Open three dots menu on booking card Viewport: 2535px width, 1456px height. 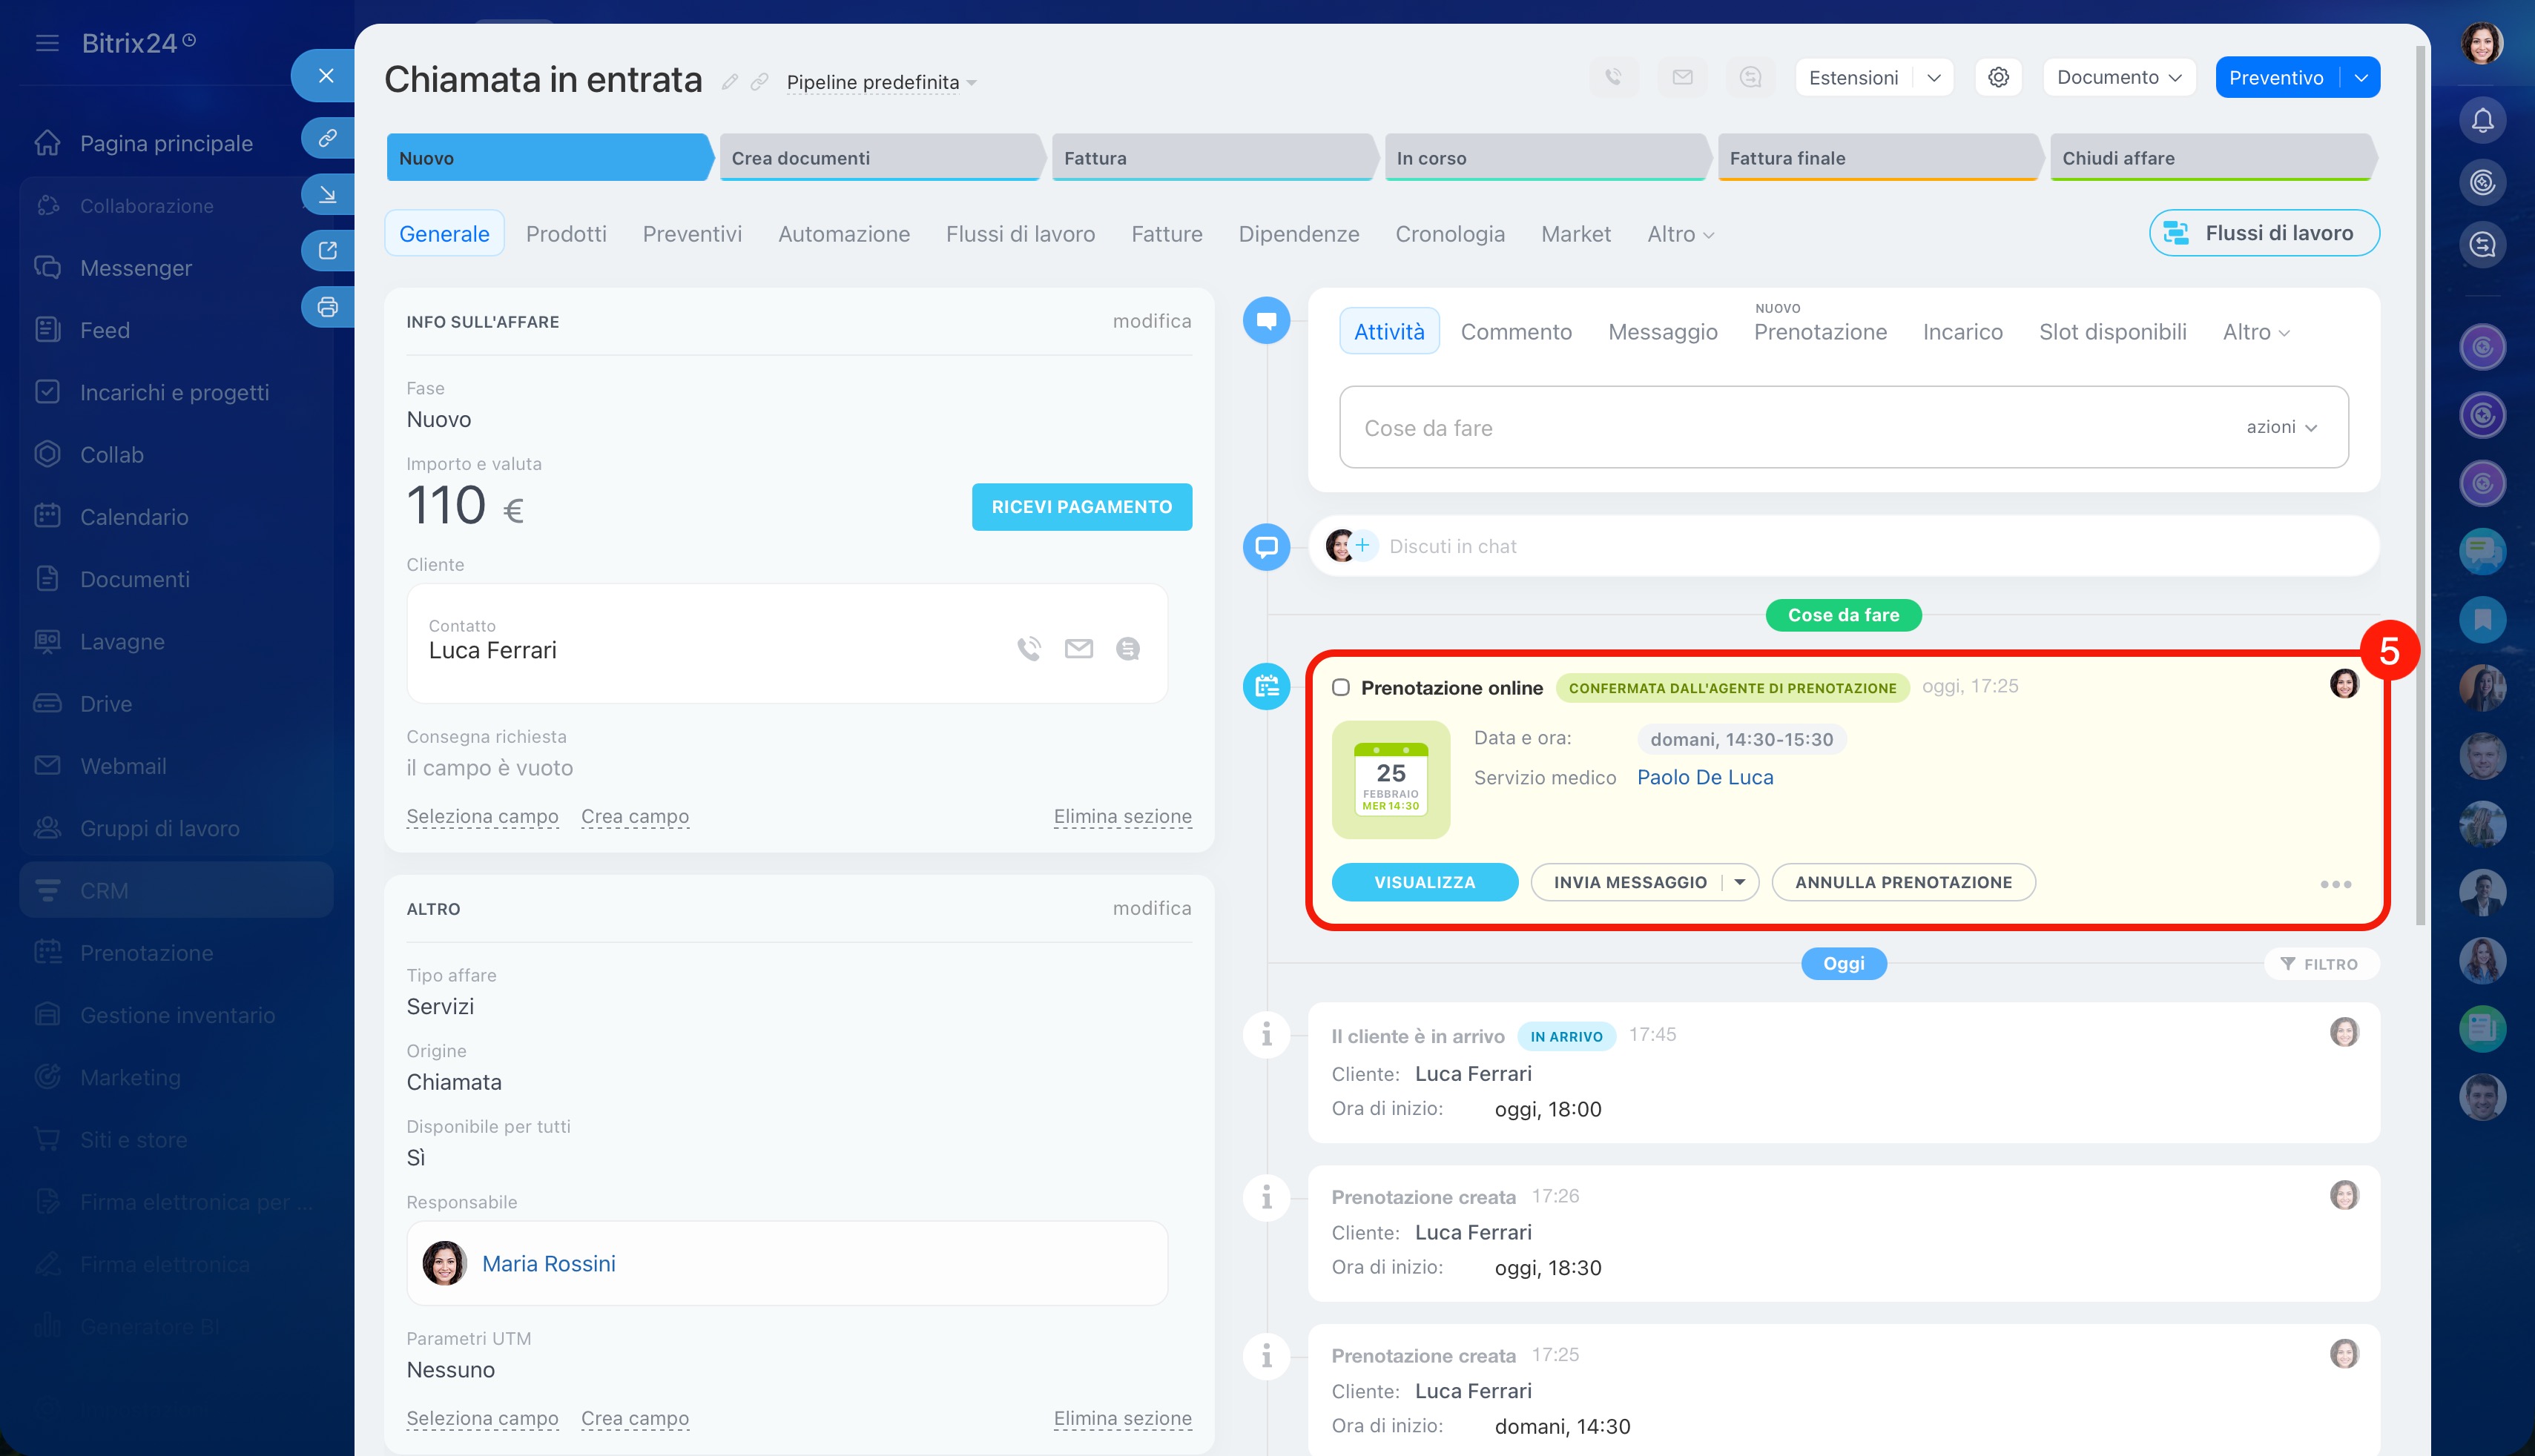[x=2335, y=884]
